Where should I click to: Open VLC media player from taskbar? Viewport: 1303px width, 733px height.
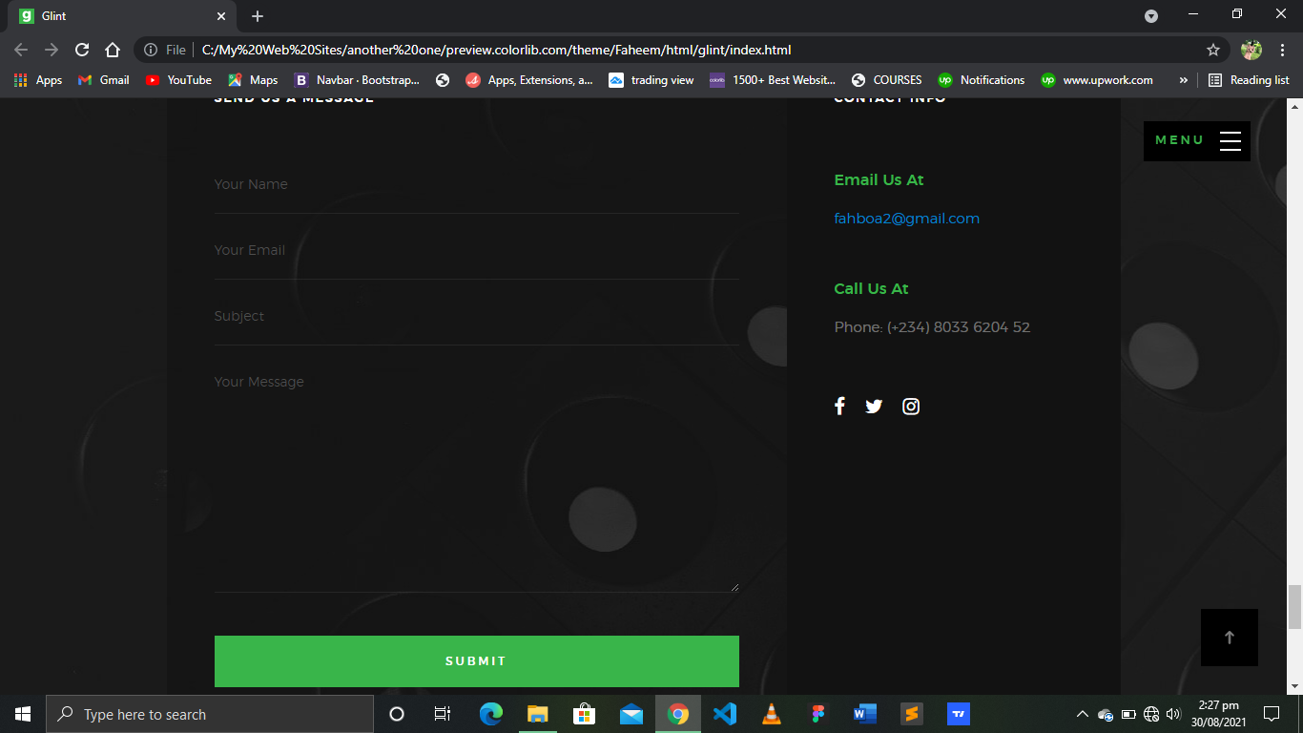[x=772, y=714]
